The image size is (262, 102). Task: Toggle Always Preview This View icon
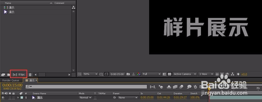tap(80, 74)
